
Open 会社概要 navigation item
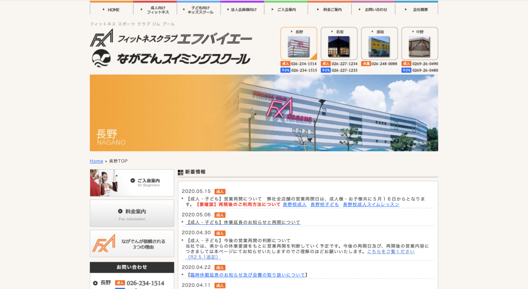(x=417, y=9)
